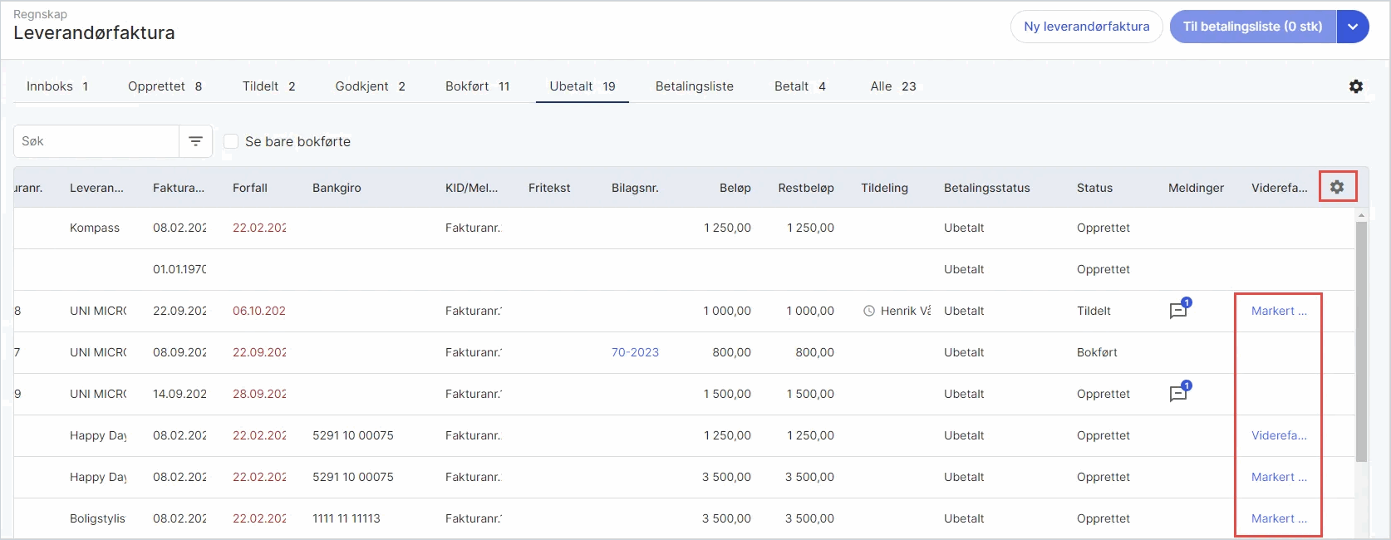Click the Fritekst column header
Viewport: 1391px width, 540px height.
549,188
